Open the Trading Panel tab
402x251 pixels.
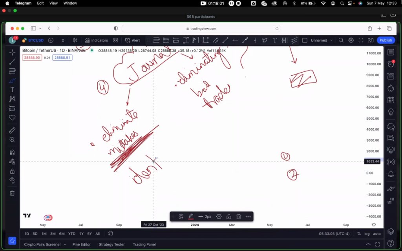pos(144,244)
